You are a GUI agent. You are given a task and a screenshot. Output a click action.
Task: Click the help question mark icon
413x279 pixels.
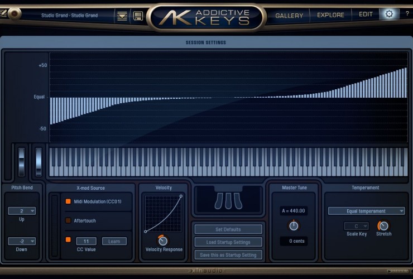(407, 14)
